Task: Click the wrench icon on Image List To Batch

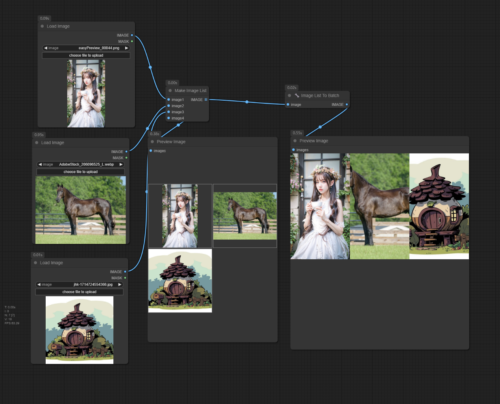Action: pos(297,96)
